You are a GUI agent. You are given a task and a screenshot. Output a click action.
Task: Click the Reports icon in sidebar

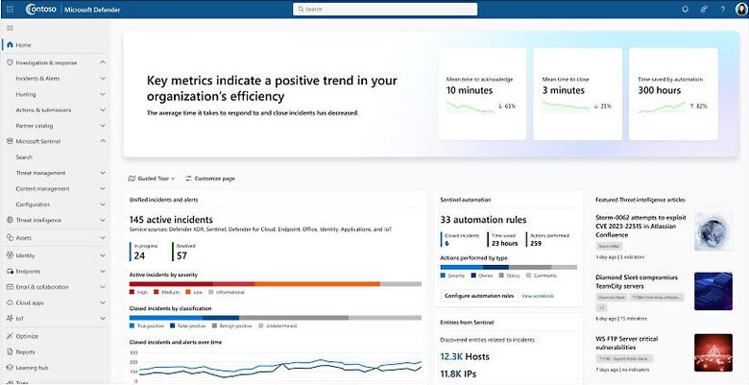[x=9, y=352]
